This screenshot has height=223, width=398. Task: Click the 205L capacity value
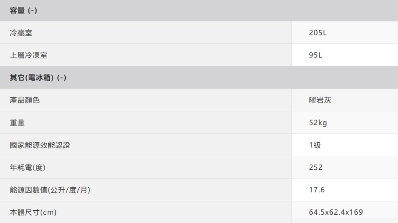318,33
